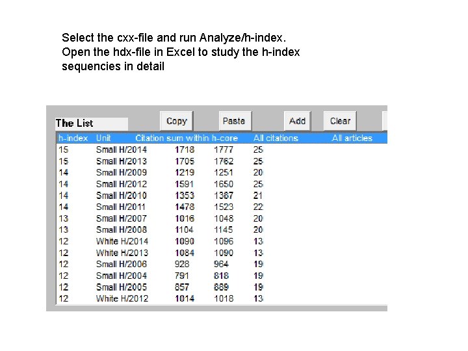Select the row Small H/2008
This screenshot has width=468, height=351.
tap(222, 230)
